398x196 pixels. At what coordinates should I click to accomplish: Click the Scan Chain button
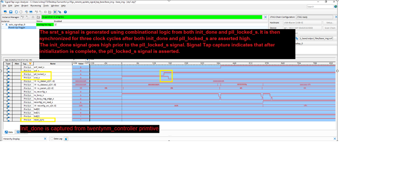(x=330, y=28)
